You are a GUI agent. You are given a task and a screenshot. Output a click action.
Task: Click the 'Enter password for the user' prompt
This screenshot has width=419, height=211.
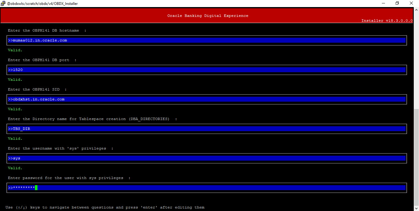pos(69,178)
